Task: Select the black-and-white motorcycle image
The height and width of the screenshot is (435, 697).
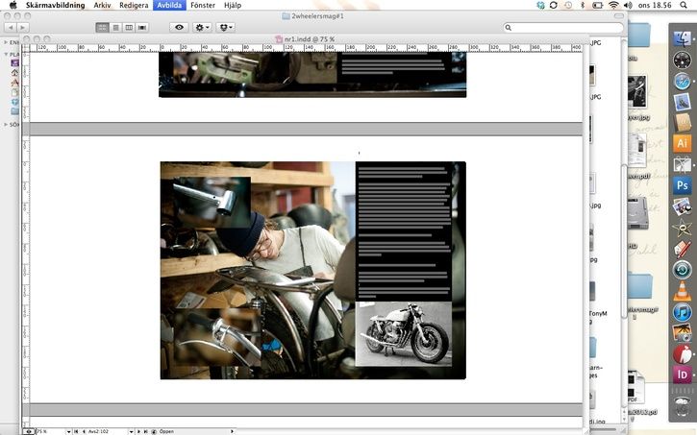Action: pyautogui.click(x=403, y=334)
